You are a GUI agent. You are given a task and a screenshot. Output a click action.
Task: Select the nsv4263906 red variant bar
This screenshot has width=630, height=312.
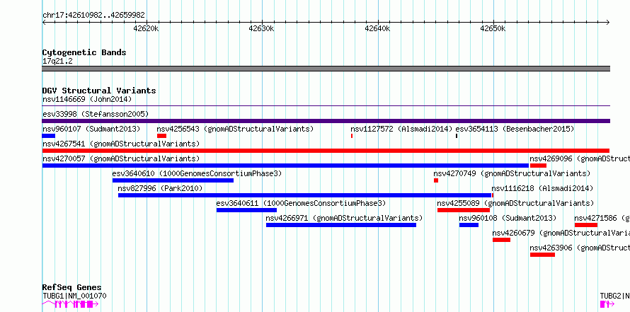click(542, 255)
